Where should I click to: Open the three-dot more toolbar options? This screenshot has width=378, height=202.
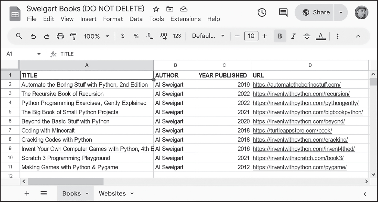click(338, 36)
